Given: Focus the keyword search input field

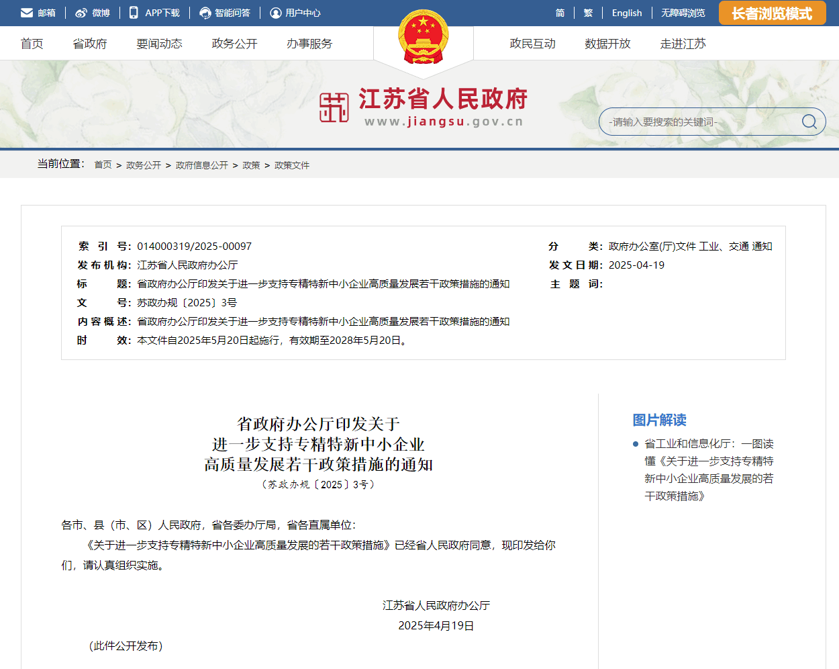Looking at the screenshot, I should click(x=698, y=122).
